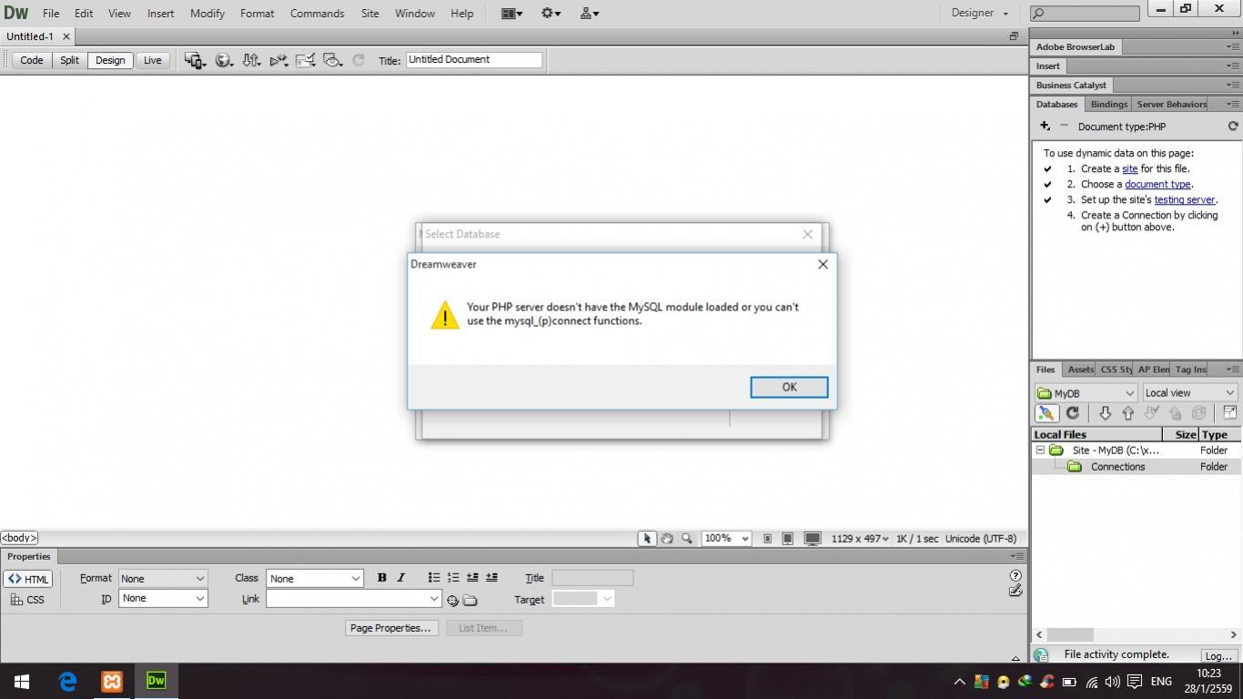Expand Files panel to show local and remote

click(1229, 413)
